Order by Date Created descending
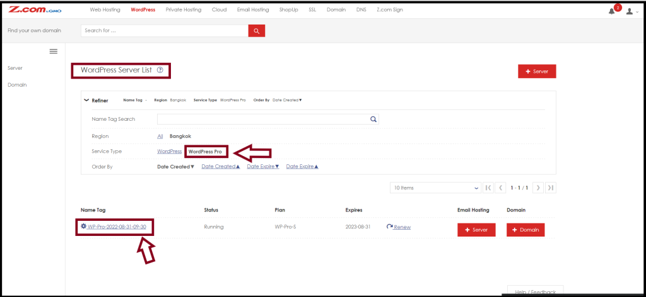Viewport: 646px width, 297px height. (176, 167)
